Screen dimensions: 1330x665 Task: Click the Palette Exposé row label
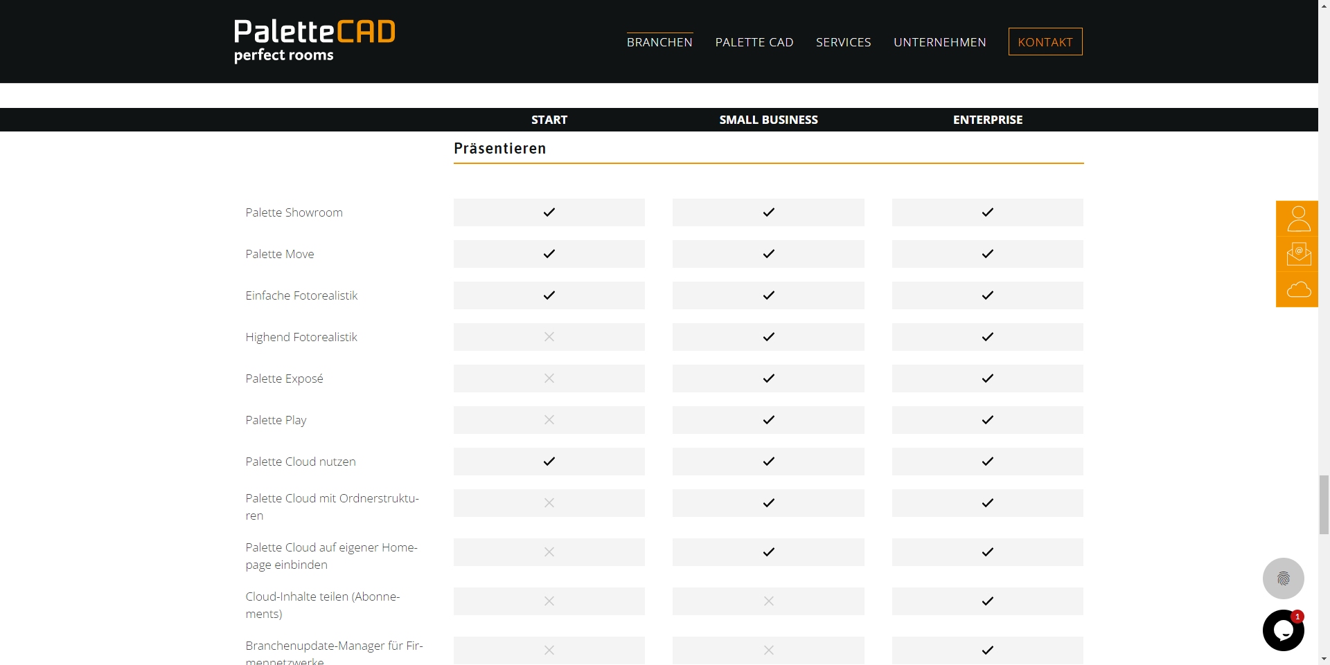pos(284,379)
